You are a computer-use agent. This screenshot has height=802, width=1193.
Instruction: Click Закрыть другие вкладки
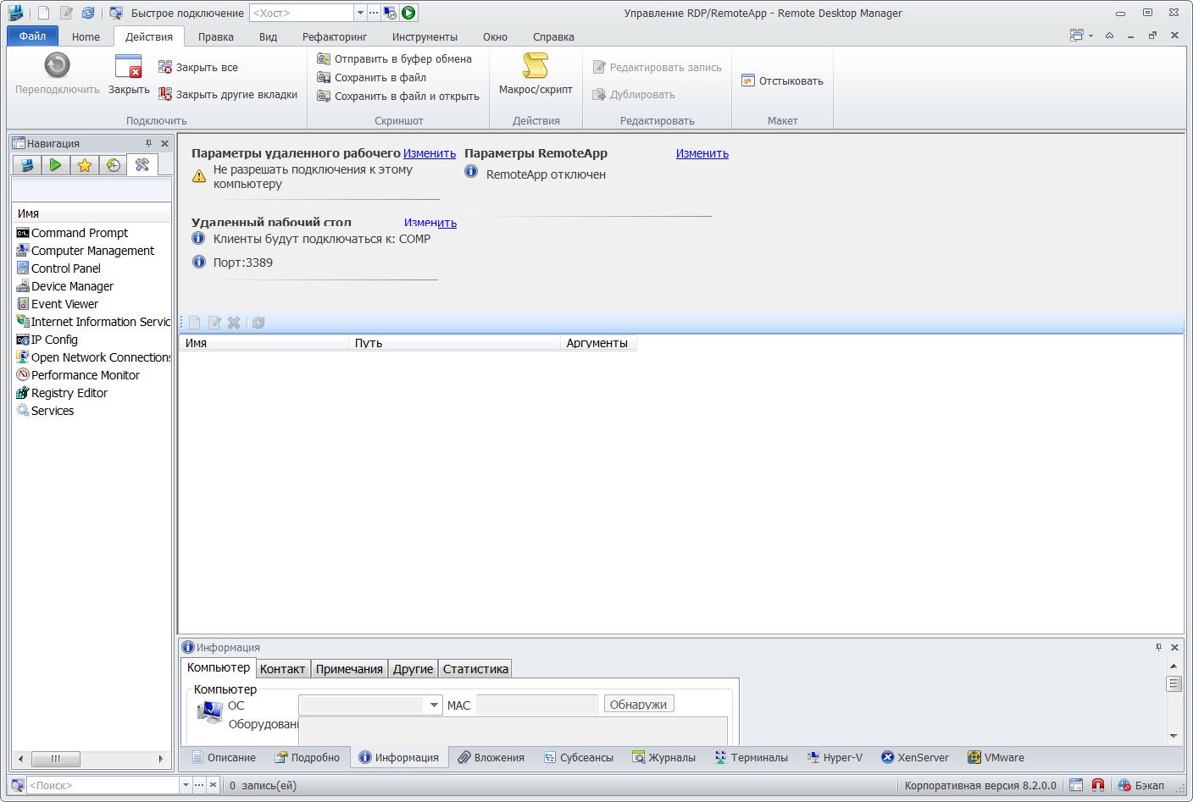pyautogui.click(x=228, y=94)
